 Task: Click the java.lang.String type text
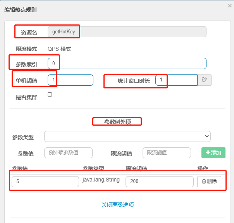click(101, 180)
